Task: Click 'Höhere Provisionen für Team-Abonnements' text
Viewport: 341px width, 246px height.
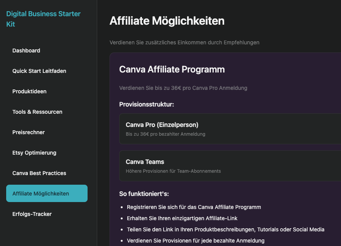Action: tap(173, 171)
